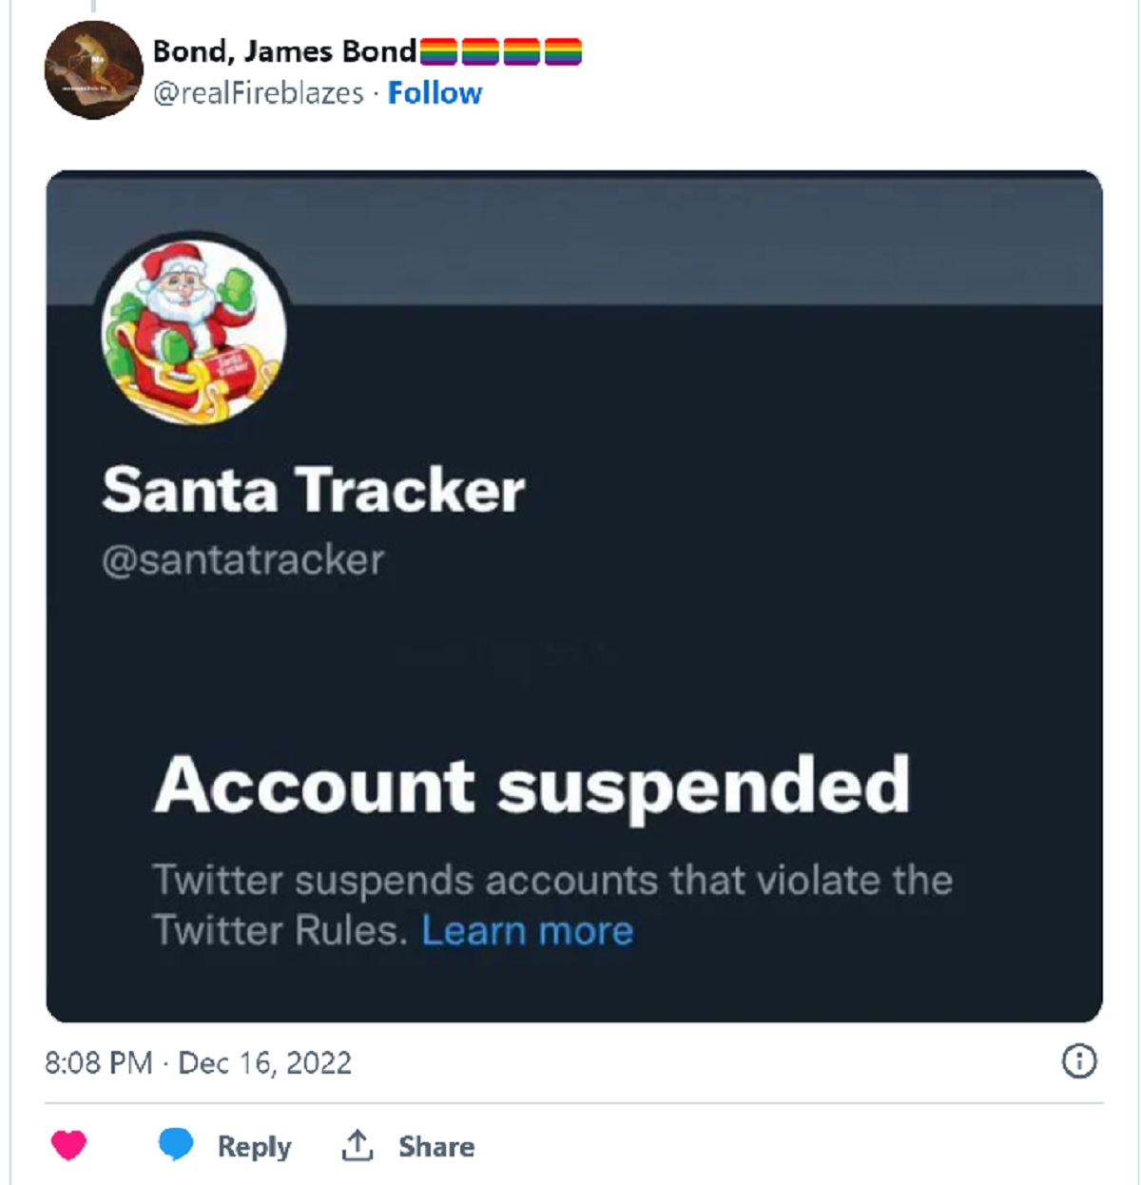Like the tweet using the heart icon

tap(69, 1145)
